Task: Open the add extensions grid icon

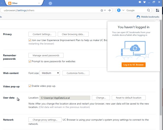Action: [157, 10]
